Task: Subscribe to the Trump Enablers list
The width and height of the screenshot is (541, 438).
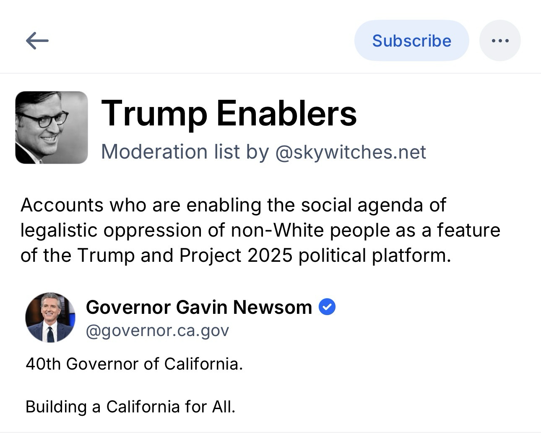Action: coord(411,41)
